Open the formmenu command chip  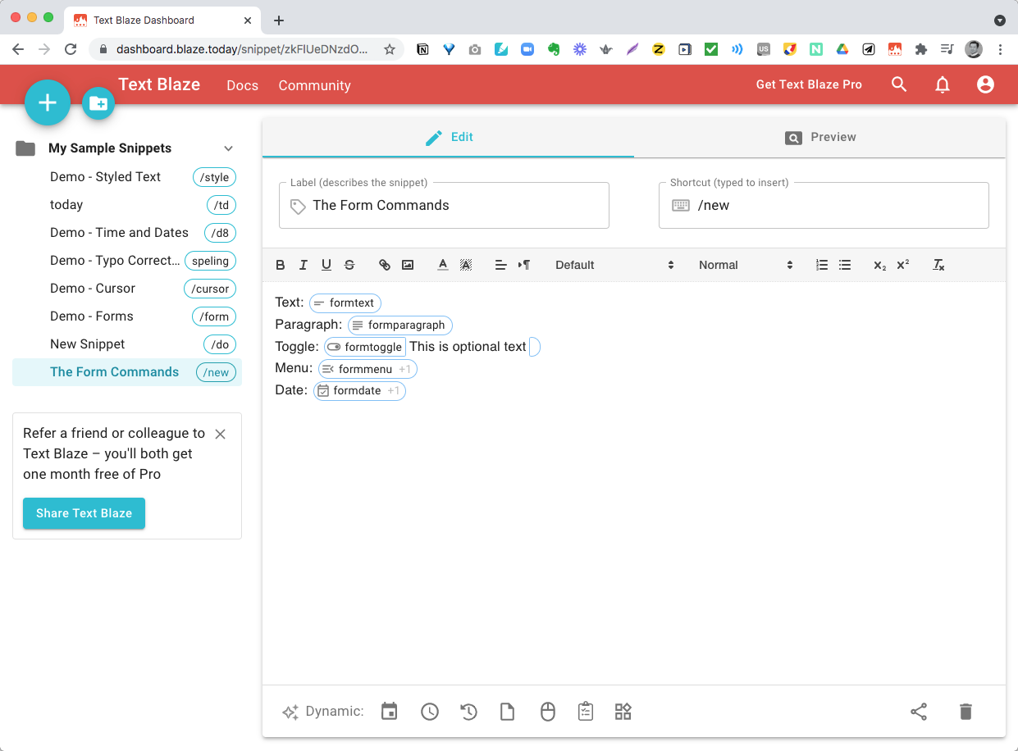click(367, 369)
